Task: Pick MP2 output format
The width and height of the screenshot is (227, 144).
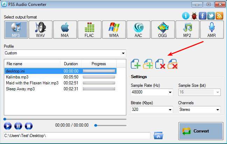Action: click(187, 30)
